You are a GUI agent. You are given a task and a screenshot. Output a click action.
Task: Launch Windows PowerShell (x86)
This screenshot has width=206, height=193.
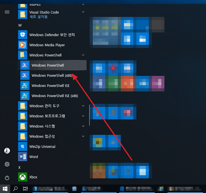pyautogui.click(x=52, y=75)
